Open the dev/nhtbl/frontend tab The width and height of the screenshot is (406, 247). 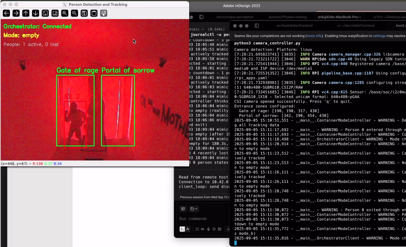pyautogui.click(x=355, y=26)
